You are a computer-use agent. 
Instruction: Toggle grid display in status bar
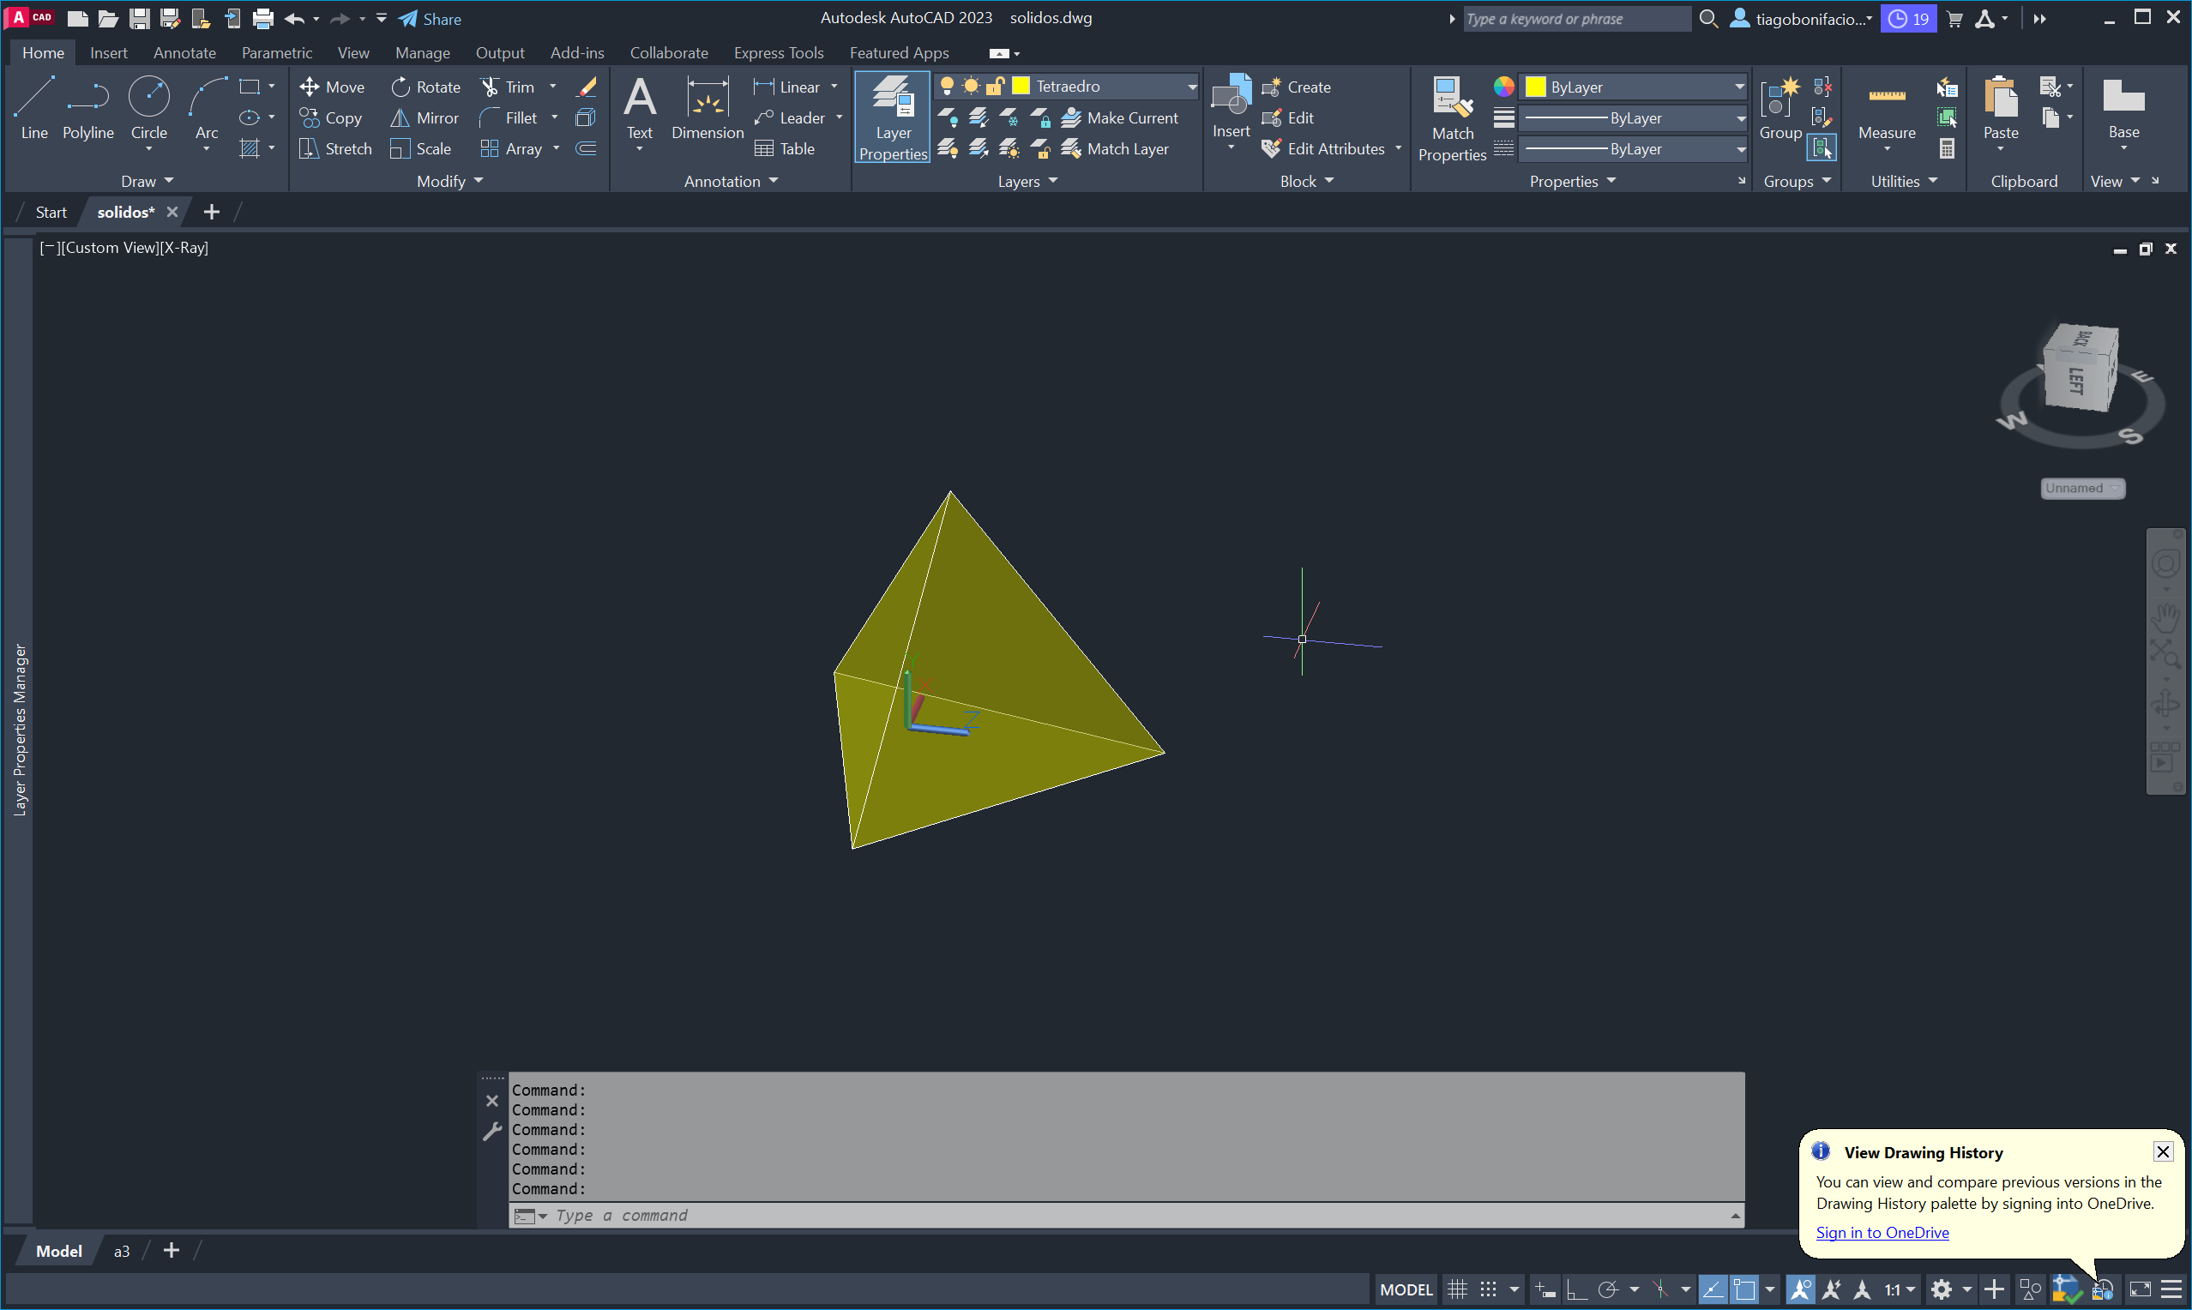tap(1457, 1289)
